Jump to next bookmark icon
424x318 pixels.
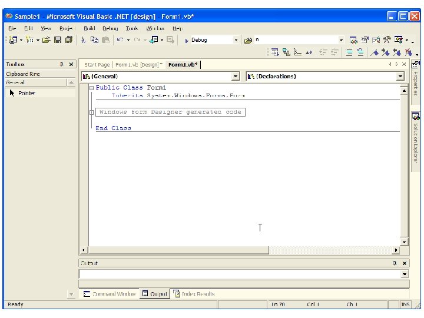click(x=386, y=52)
